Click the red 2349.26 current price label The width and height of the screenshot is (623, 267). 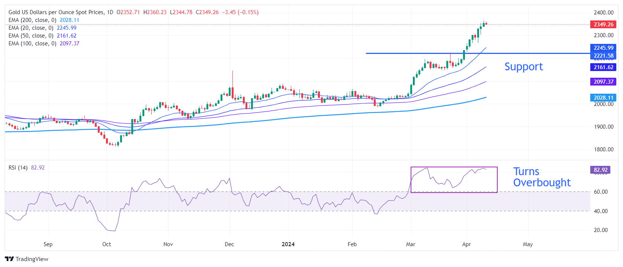[603, 25]
